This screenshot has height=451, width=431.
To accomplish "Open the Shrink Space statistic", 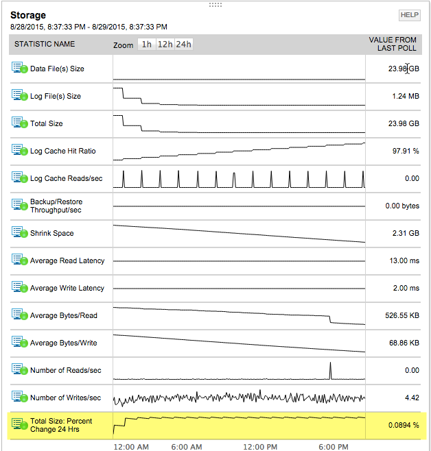I will coord(52,233).
